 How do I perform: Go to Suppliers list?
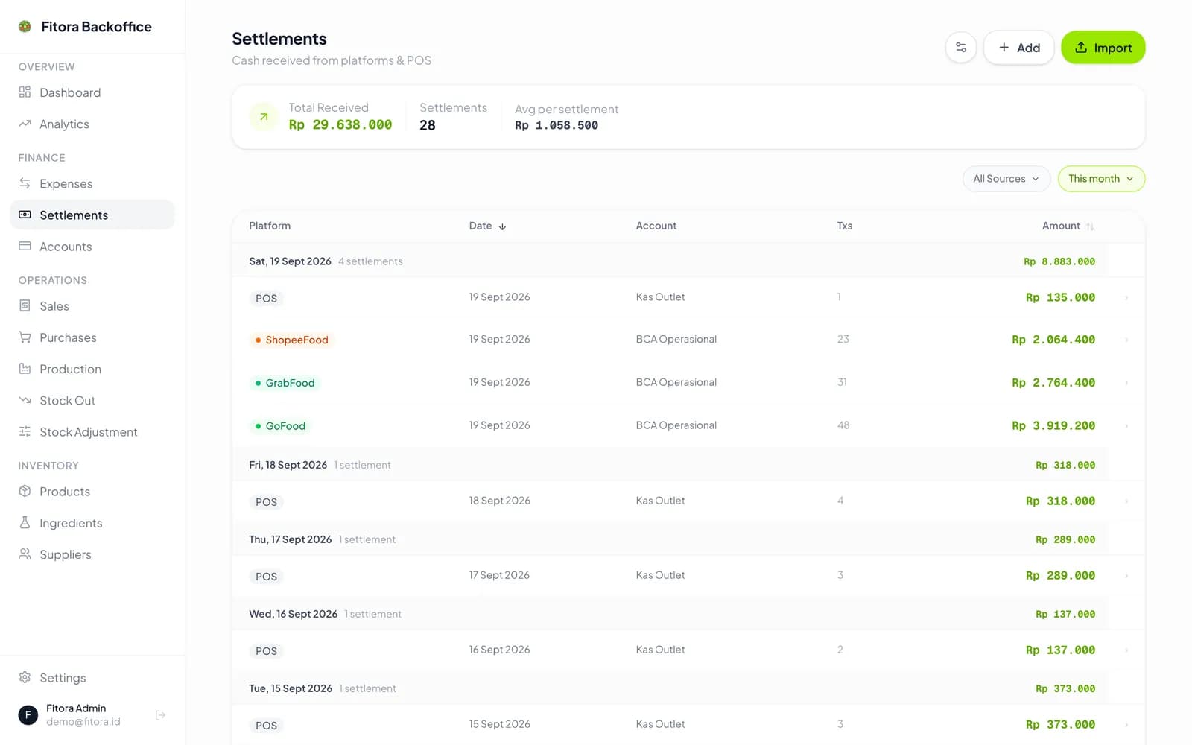(x=92, y=554)
